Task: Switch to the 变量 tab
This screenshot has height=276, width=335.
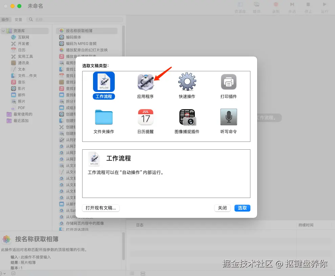Action: (x=18, y=20)
